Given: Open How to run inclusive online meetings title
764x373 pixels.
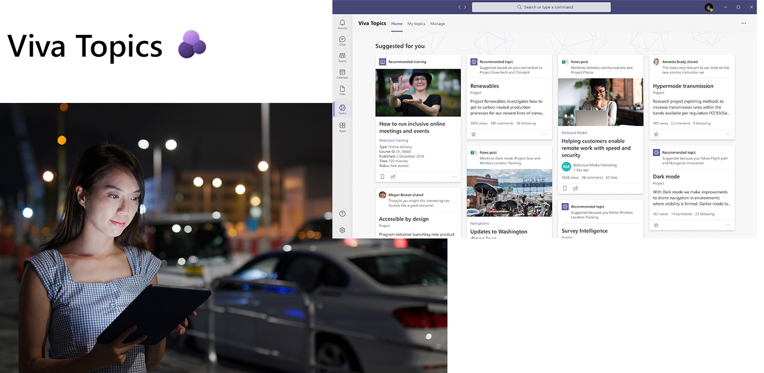Looking at the screenshot, I should (x=412, y=127).
